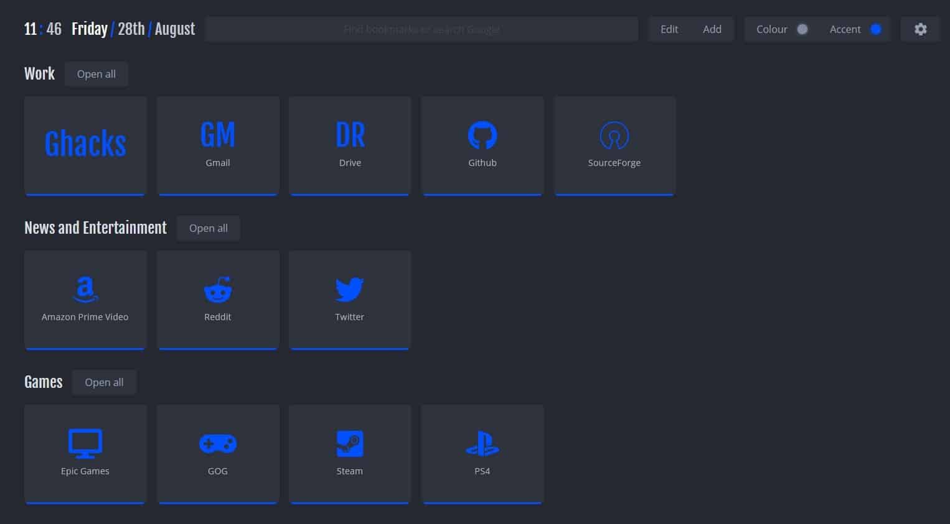This screenshot has height=524, width=950.
Task: Click the Steam icon
Action: coord(349,443)
